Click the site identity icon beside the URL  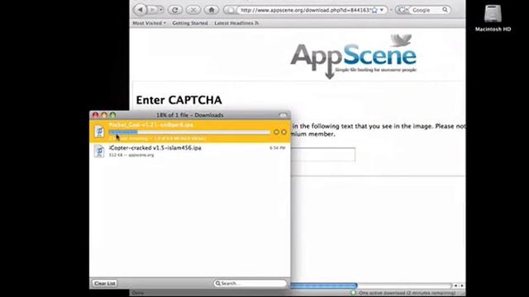tap(231, 10)
